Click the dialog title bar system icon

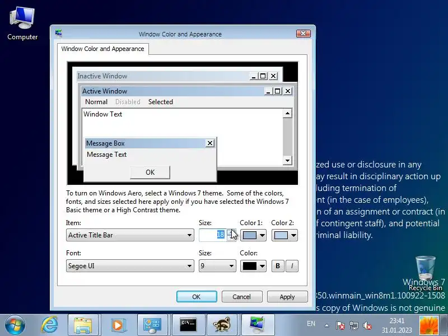(x=59, y=33)
